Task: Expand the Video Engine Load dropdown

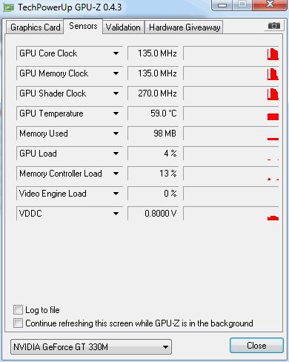Action: [116, 194]
